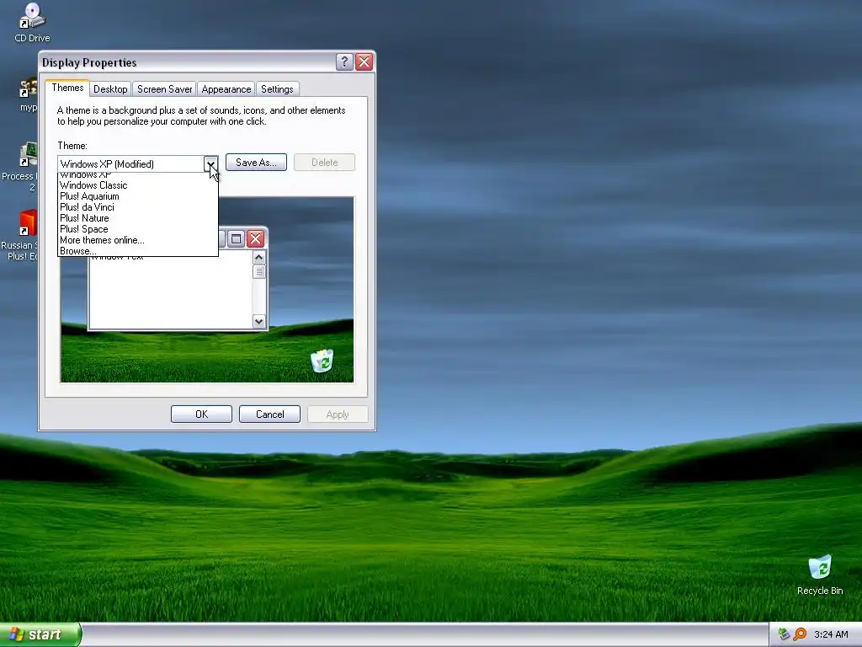
Task: Choose Windows Classic theme from list
Action: coord(137,185)
